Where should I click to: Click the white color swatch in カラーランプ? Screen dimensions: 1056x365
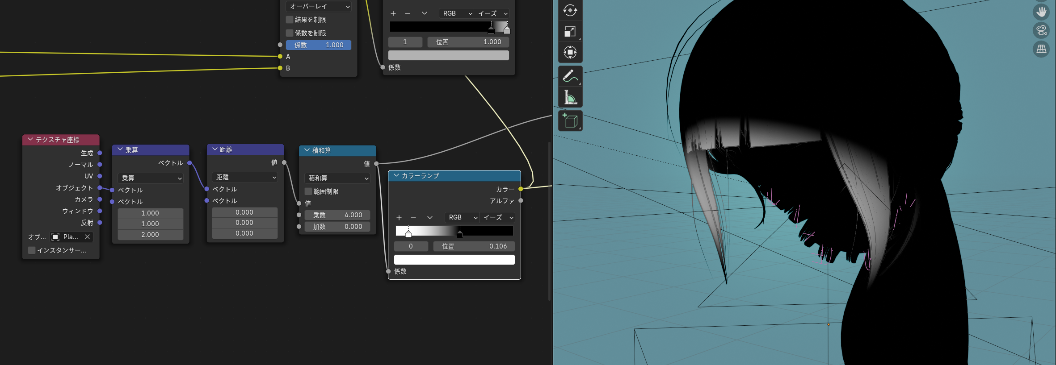pos(454,260)
